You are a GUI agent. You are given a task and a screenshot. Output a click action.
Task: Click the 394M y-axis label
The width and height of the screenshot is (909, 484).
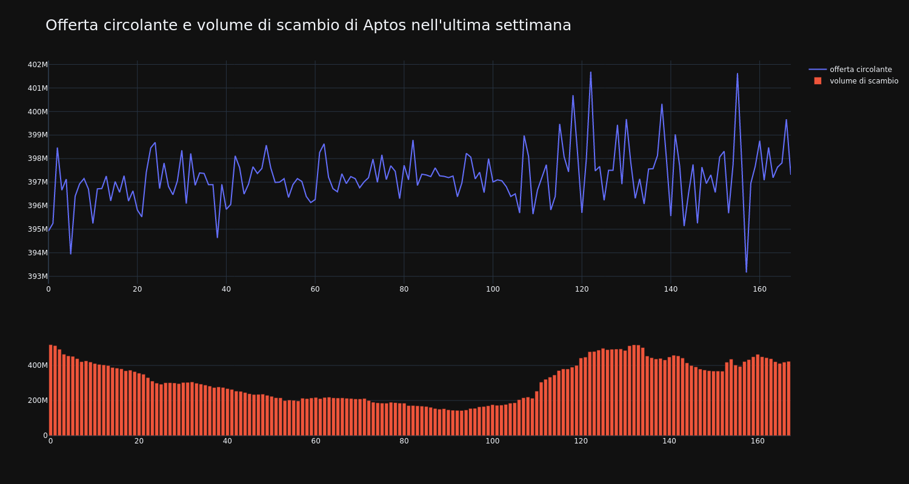pos(38,253)
